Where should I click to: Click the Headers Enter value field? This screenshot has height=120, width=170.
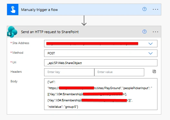click(x=119, y=72)
